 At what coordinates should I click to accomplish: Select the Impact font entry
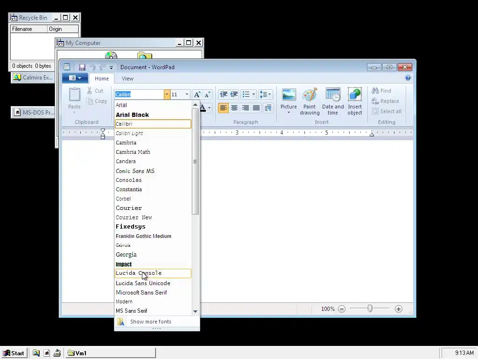(153, 265)
